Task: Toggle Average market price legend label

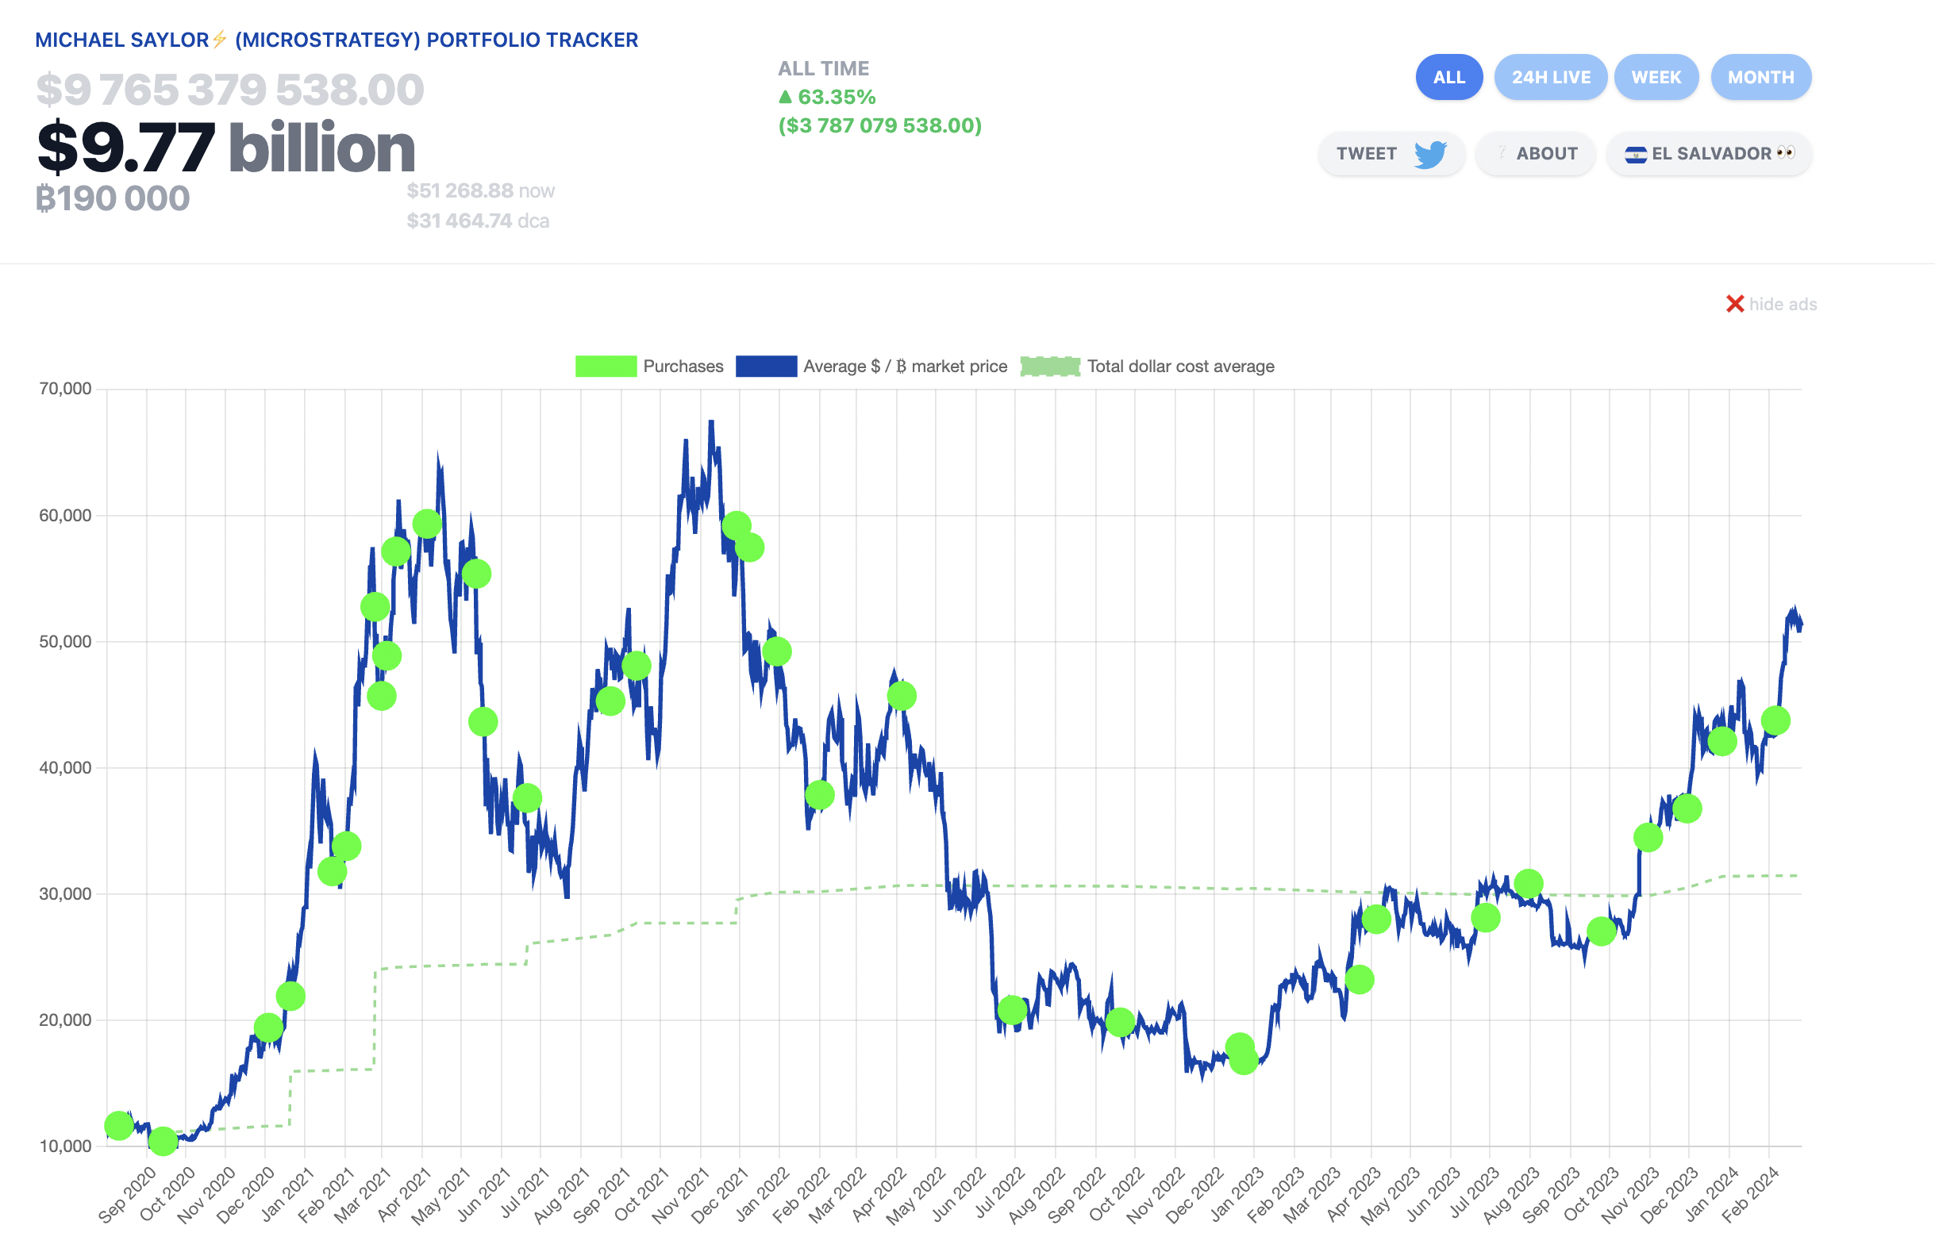Action: [904, 367]
